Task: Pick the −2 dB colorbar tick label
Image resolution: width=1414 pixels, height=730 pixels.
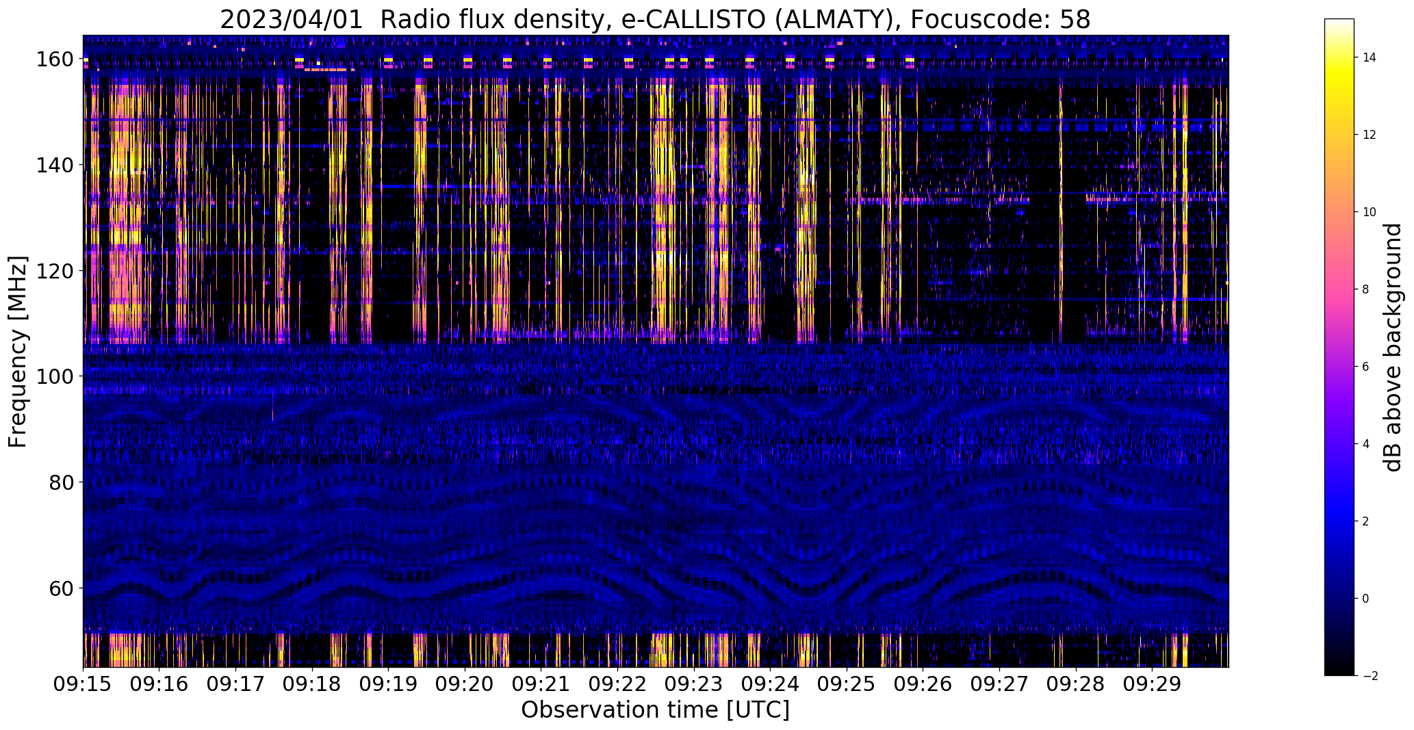Action: [x=1370, y=676]
